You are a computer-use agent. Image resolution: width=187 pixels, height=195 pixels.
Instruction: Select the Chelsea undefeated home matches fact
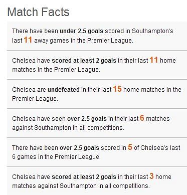click(x=97, y=94)
